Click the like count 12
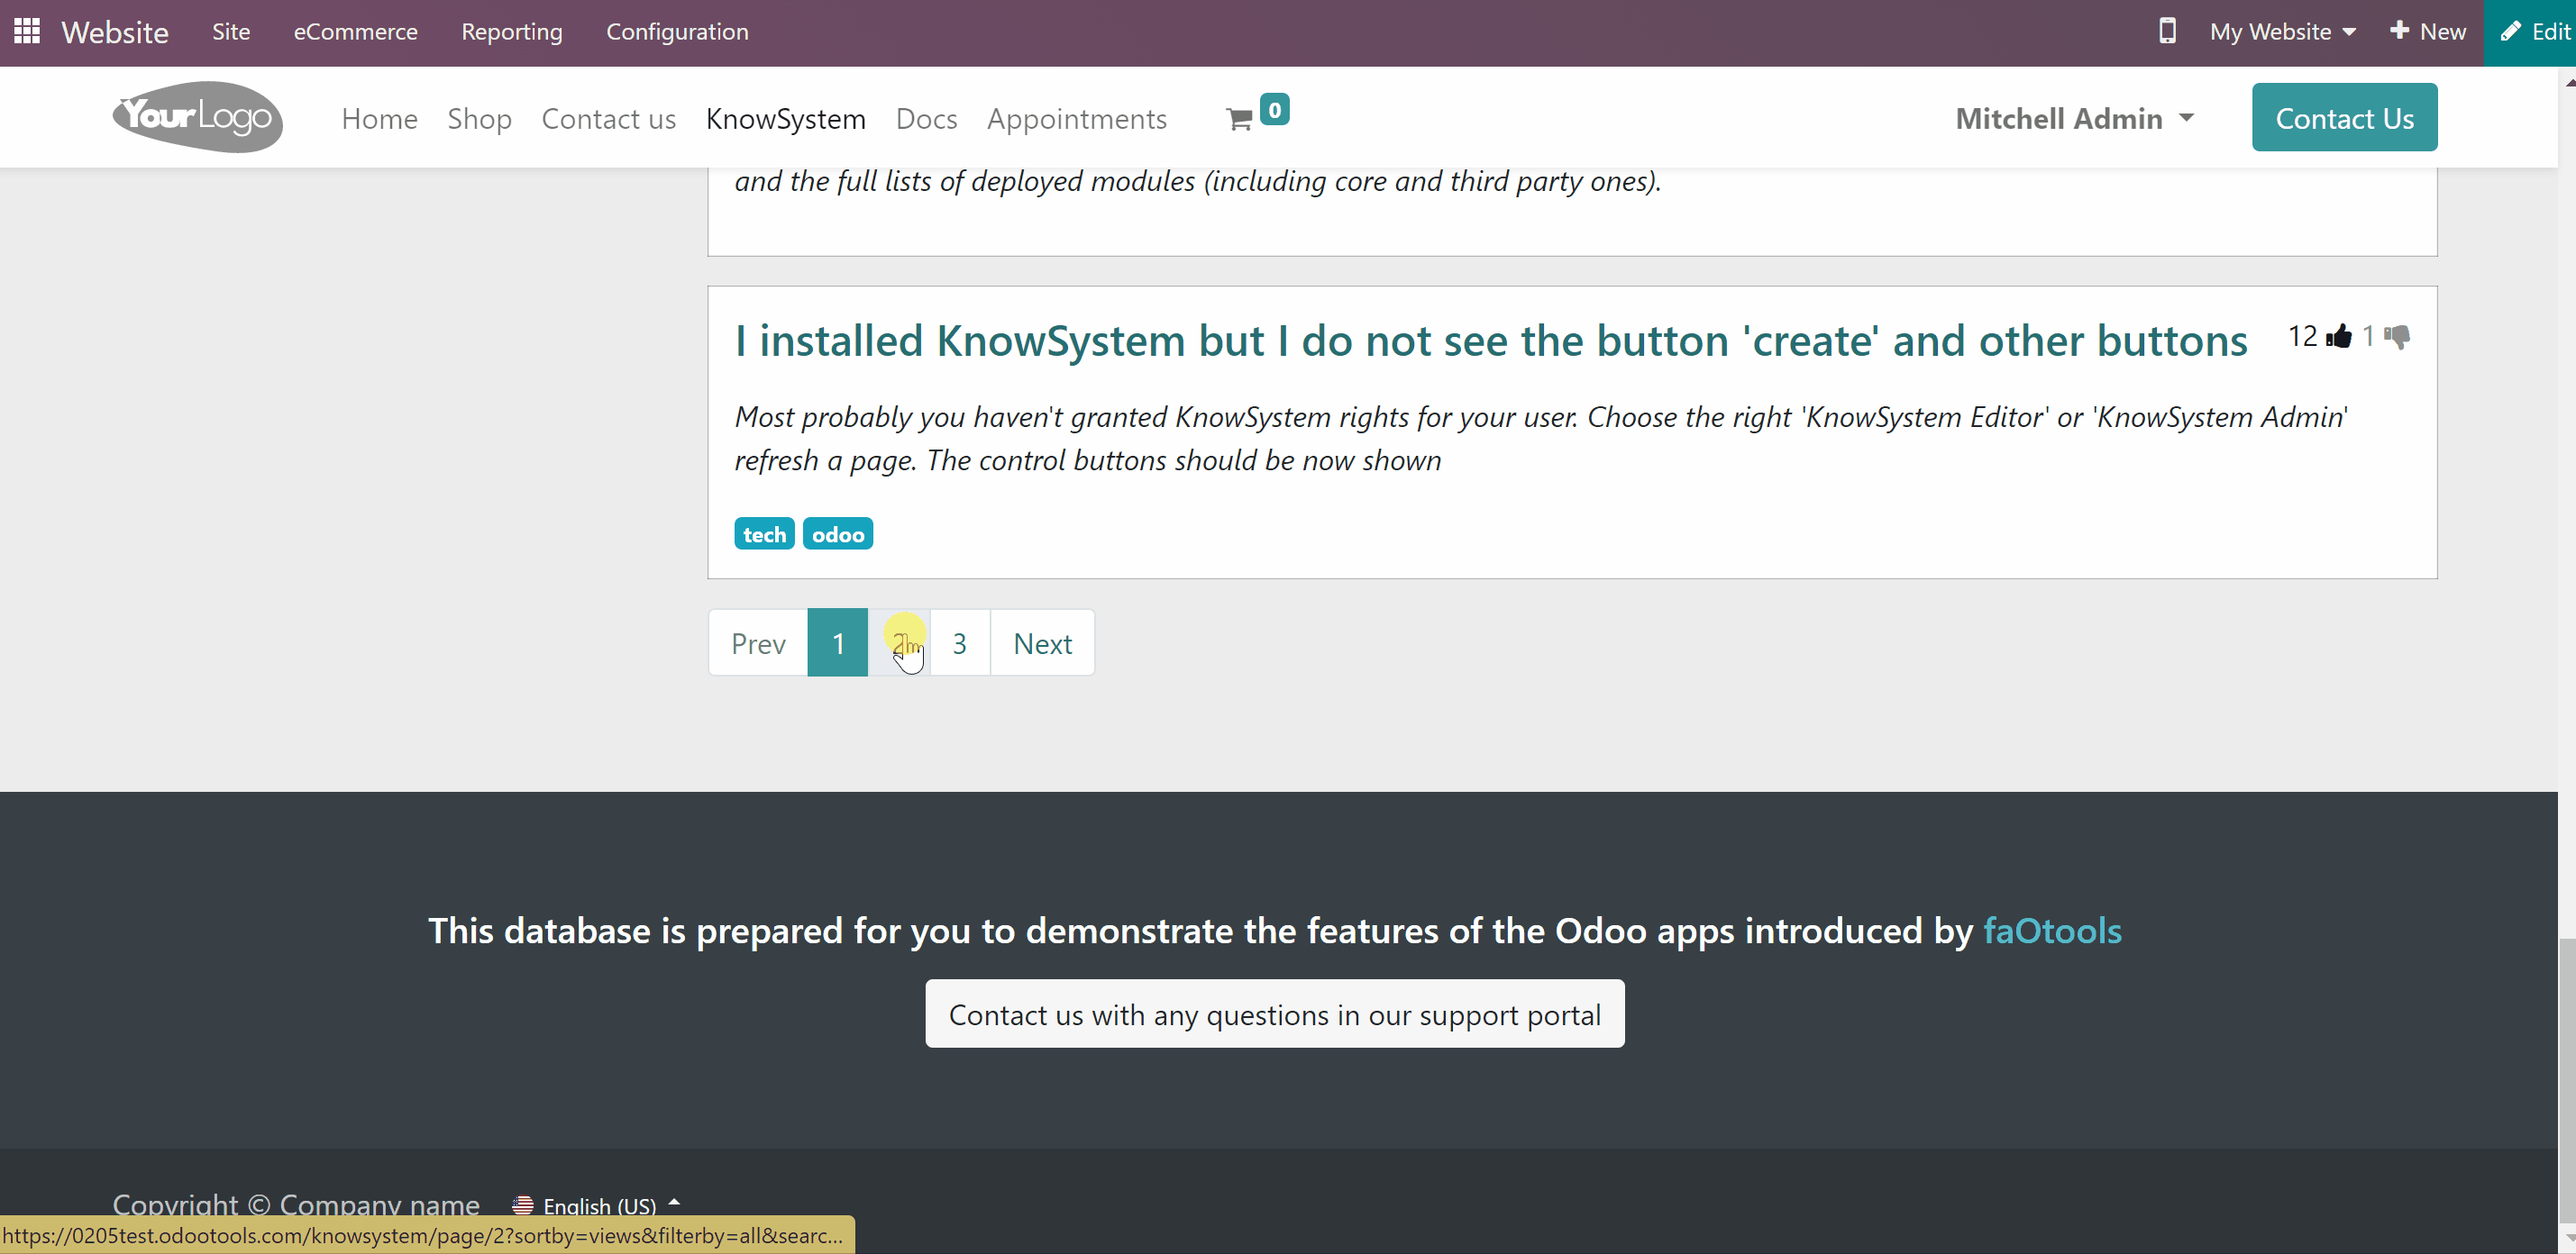 [x=2303, y=337]
